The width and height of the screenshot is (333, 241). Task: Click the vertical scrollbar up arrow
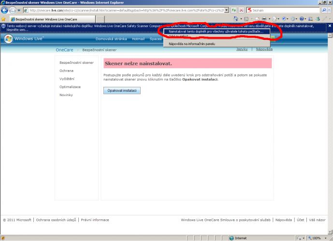click(x=330, y=35)
